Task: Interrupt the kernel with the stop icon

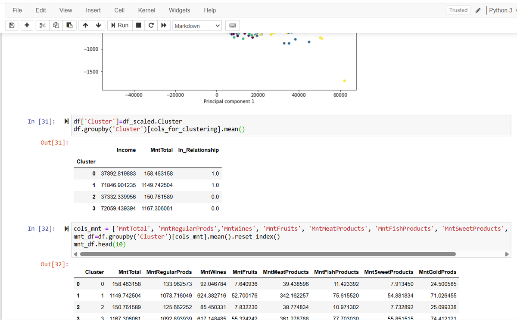Action: pyautogui.click(x=138, y=25)
